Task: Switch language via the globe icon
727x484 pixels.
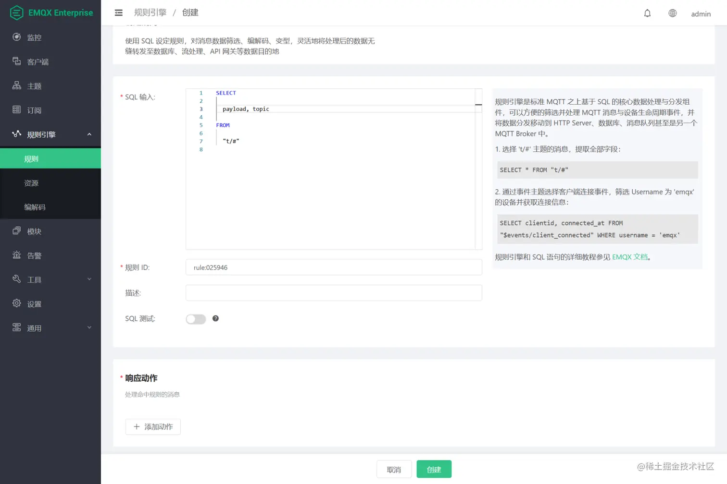Action: click(672, 13)
